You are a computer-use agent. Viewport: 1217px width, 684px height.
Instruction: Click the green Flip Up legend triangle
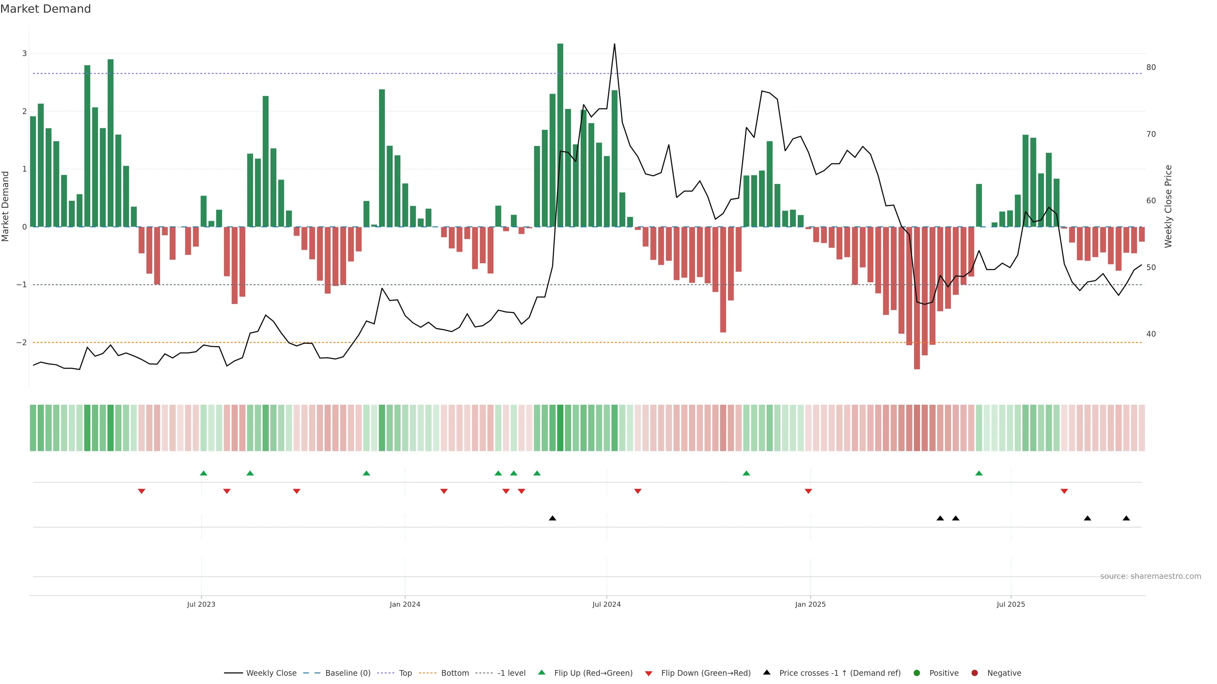[x=542, y=673]
